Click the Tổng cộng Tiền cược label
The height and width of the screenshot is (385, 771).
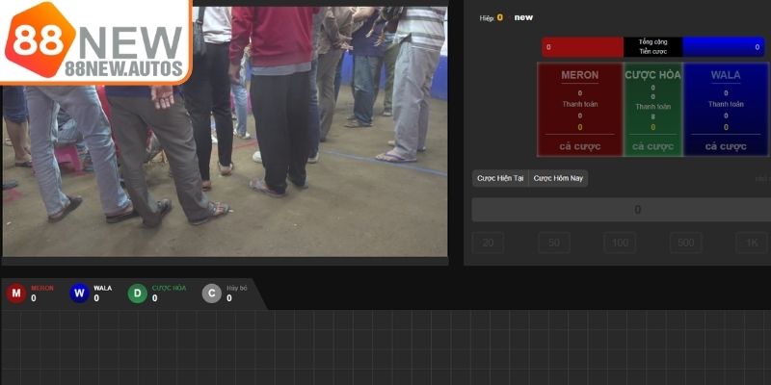coord(653,46)
